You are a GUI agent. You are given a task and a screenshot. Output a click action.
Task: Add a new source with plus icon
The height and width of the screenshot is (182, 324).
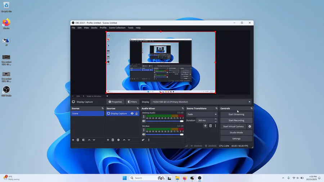[108, 140]
